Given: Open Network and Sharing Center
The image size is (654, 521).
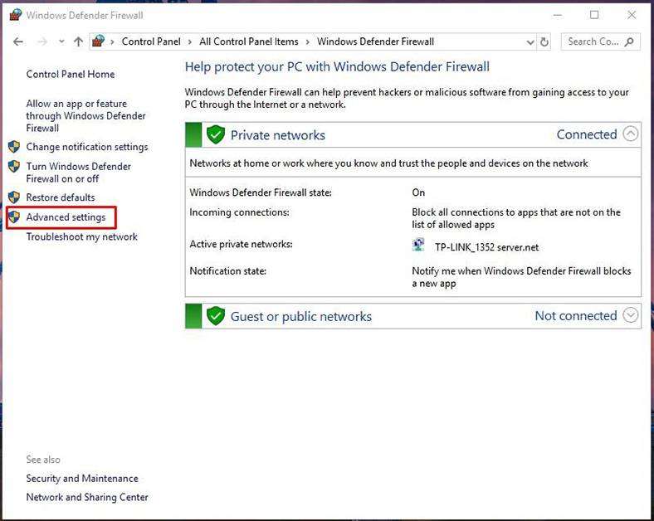Looking at the screenshot, I should coord(87,497).
